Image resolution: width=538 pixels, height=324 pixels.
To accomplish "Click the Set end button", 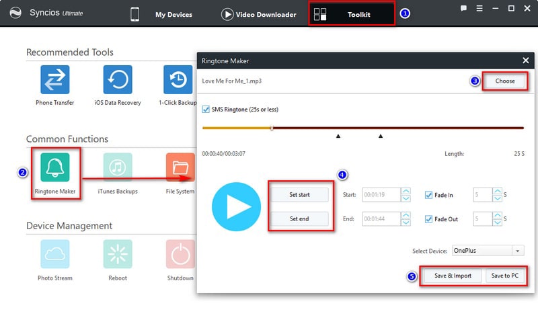I will coord(299,218).
